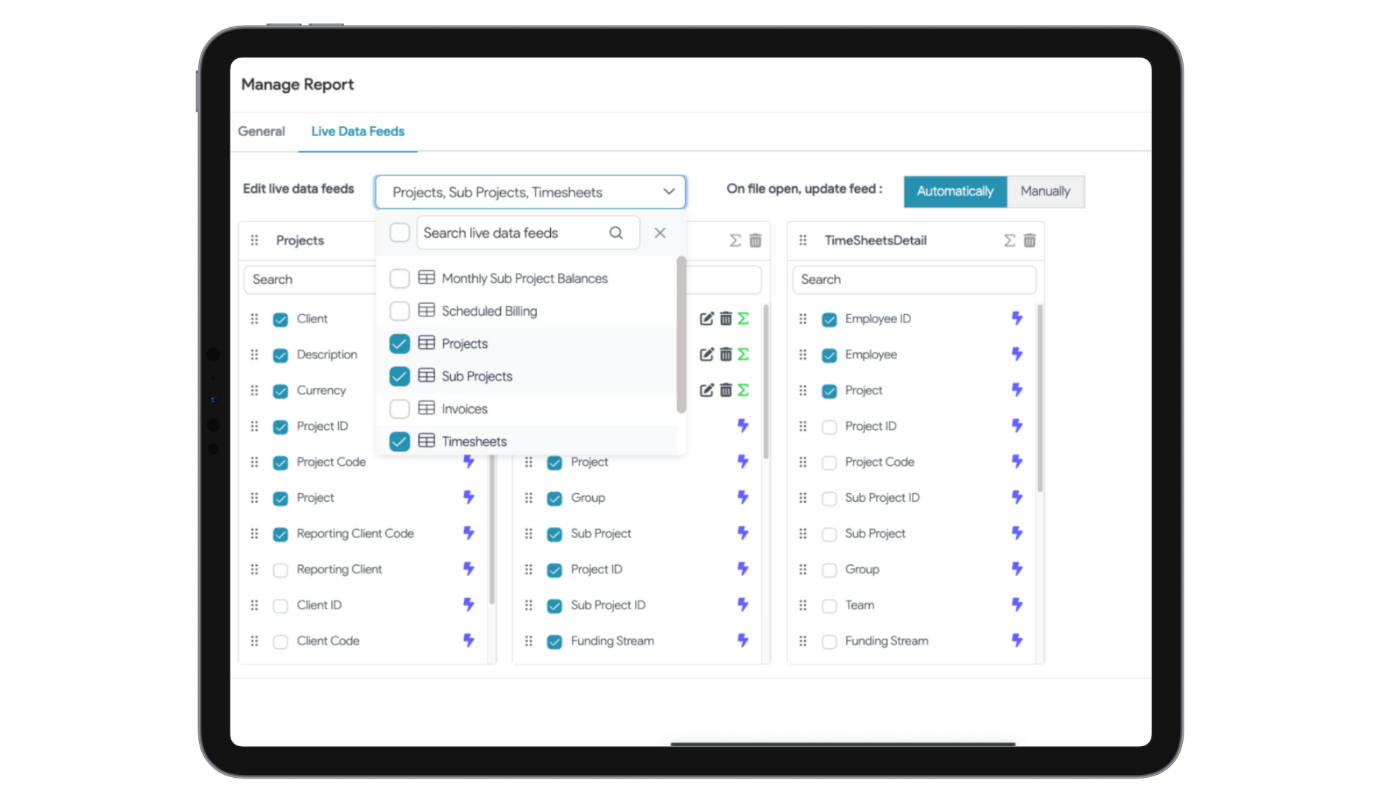Enable the Reporting Client field checkbox
This screenshot has width=1381, height=805.
281,570
